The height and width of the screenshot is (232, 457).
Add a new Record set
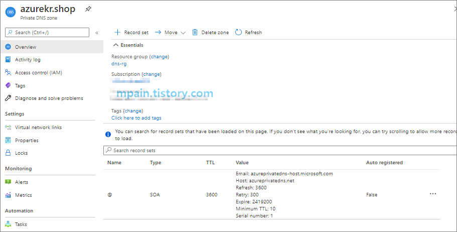131,33
